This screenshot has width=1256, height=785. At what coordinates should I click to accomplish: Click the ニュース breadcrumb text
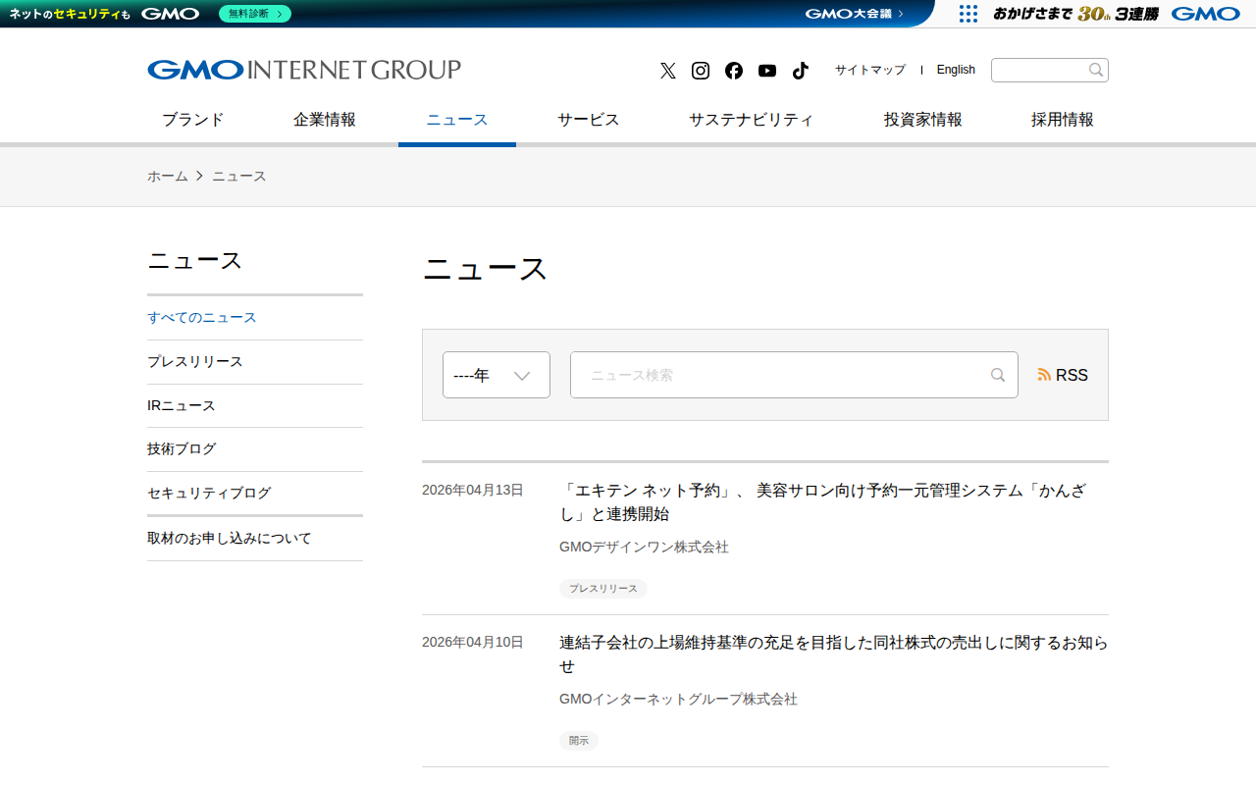(239, 176)
